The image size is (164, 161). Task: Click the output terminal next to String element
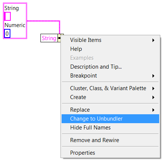point(59,38)
